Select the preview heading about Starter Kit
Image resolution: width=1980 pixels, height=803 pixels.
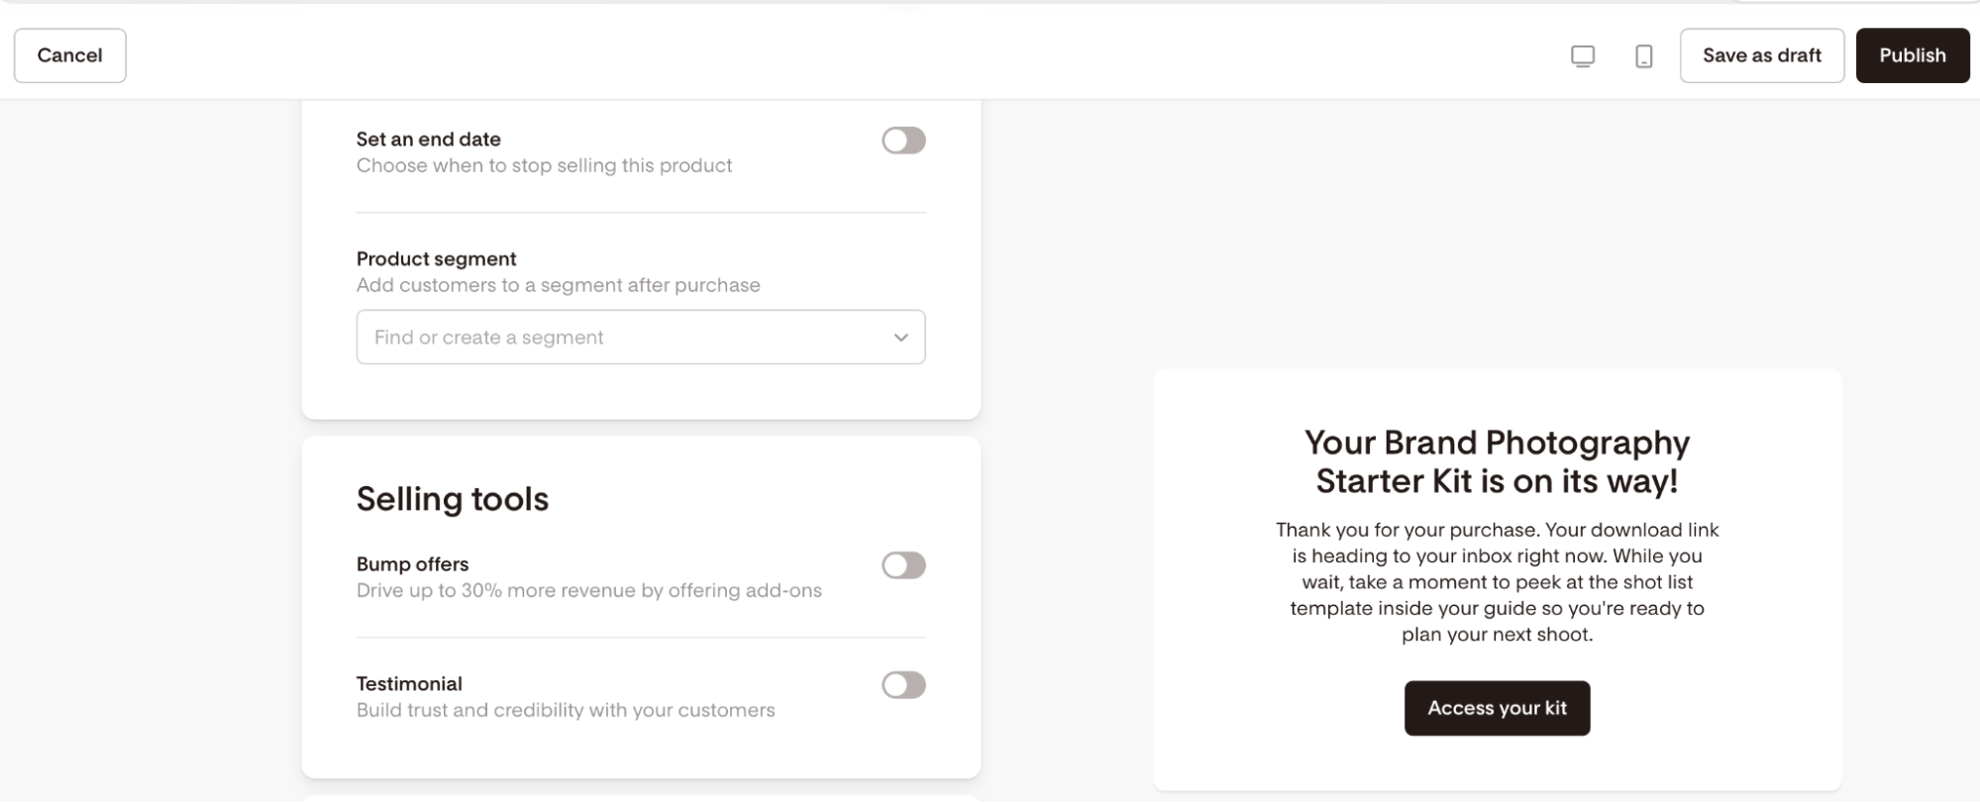[x=1497, y=461]
